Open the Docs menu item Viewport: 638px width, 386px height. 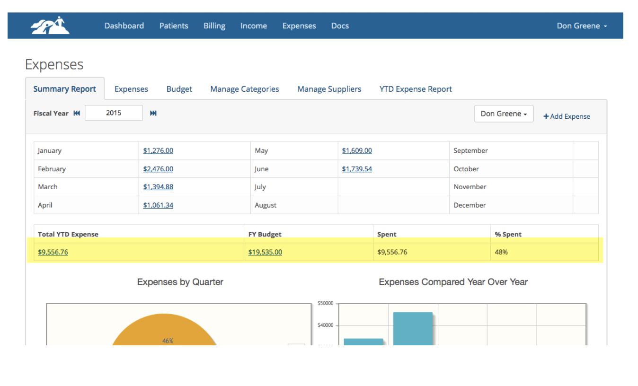coord(340,26)
